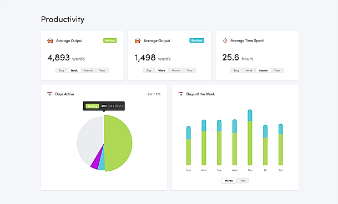
Task: Select Day on the Average Time Spent card
Action: [236, 70]
